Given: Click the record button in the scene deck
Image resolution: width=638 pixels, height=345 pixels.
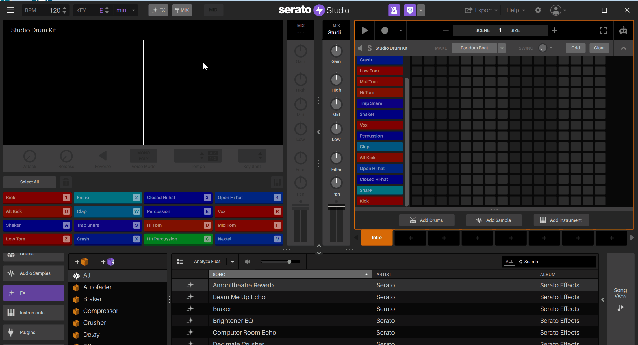Looking at the screenshot, I should coord(385,30).
